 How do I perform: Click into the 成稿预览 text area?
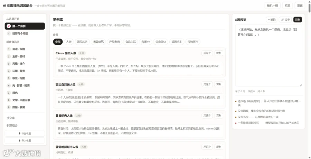(x=268, y=55)
